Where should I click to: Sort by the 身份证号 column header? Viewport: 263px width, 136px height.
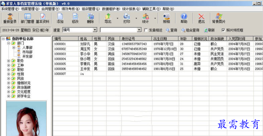[x=136, y=39]
